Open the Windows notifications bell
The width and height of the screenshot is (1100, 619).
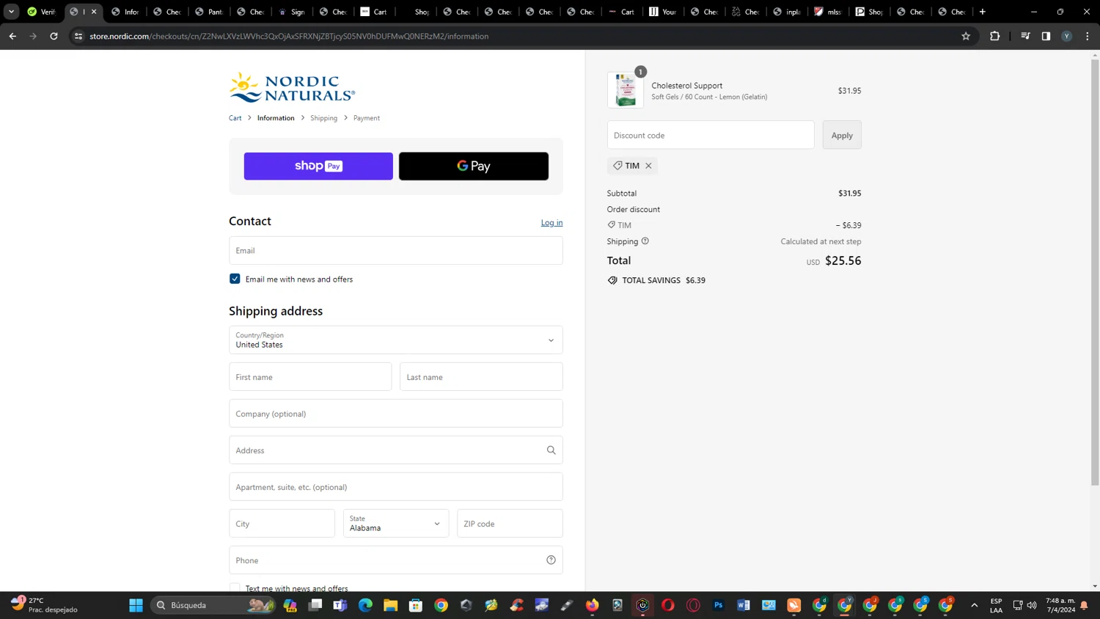(x=1084, y=605)
